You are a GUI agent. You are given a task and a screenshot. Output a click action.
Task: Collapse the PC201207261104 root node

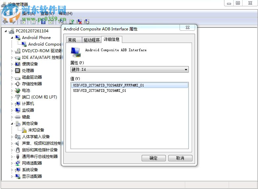(x=6, y=31)
